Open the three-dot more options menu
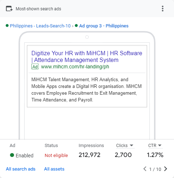Screen dimensions: 174x178 click(x=163, y=9)
